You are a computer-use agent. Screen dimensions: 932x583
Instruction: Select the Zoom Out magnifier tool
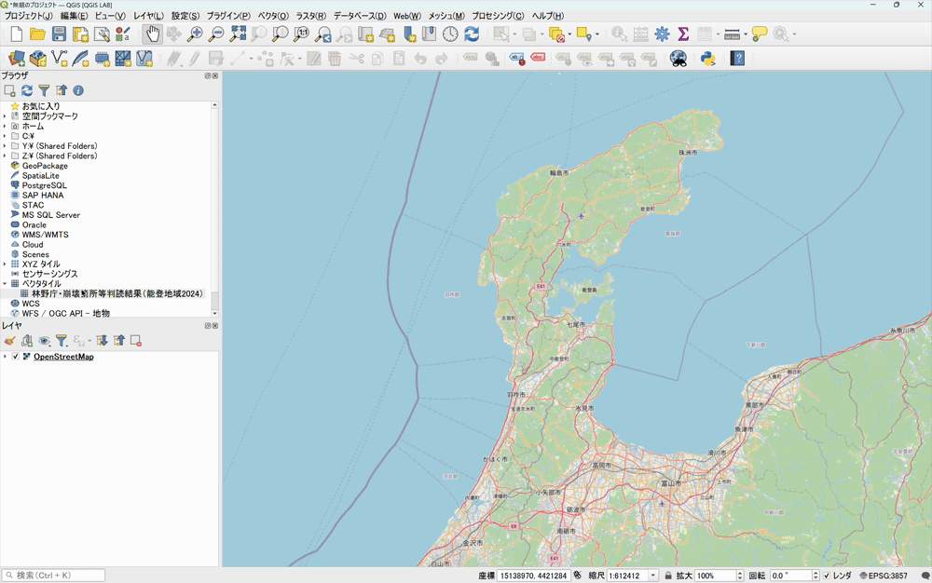coord(216,34)
